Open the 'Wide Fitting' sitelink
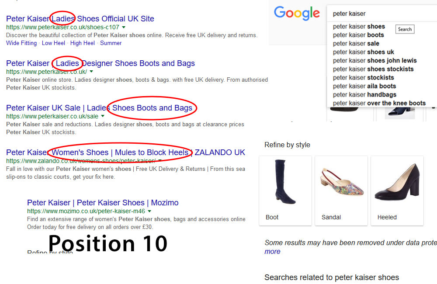This screenshot has height=284, width=437. click(x=21, y=43)
